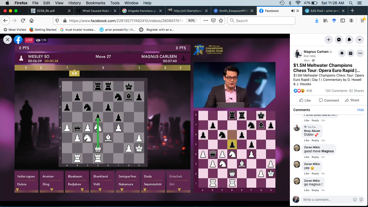Expand the Facebook account dropdown arrow
Screen dimensions: 368x207
(360, 40)
